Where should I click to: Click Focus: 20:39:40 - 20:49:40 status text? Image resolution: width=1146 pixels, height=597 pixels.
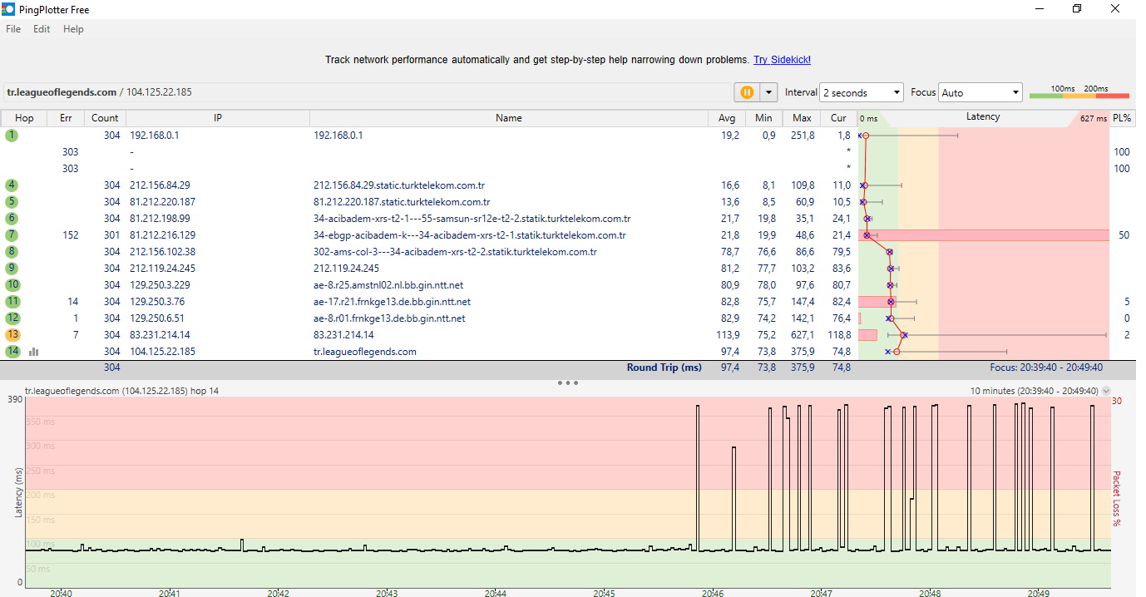click(1046, 367)
